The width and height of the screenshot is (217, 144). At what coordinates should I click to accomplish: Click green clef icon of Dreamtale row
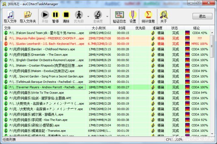click(6, 55)
